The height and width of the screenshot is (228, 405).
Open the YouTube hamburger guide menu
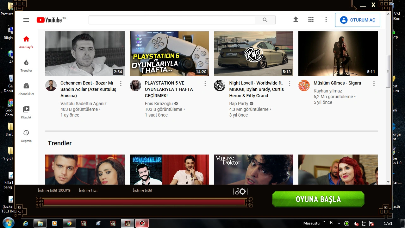coord(26,20)
